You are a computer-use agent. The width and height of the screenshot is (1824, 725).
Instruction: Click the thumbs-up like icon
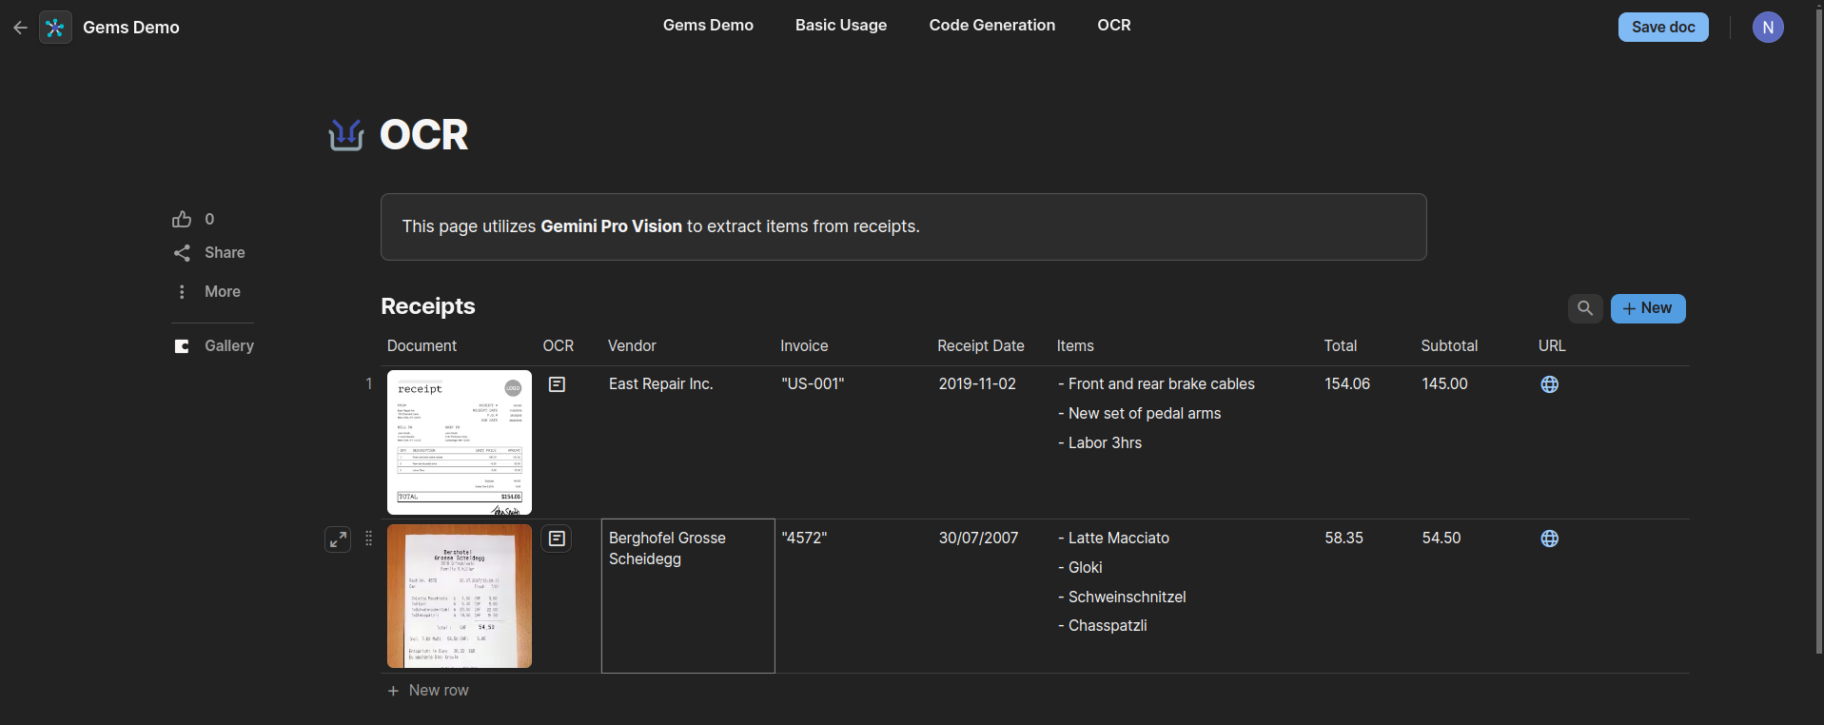[x=182, y=219]
